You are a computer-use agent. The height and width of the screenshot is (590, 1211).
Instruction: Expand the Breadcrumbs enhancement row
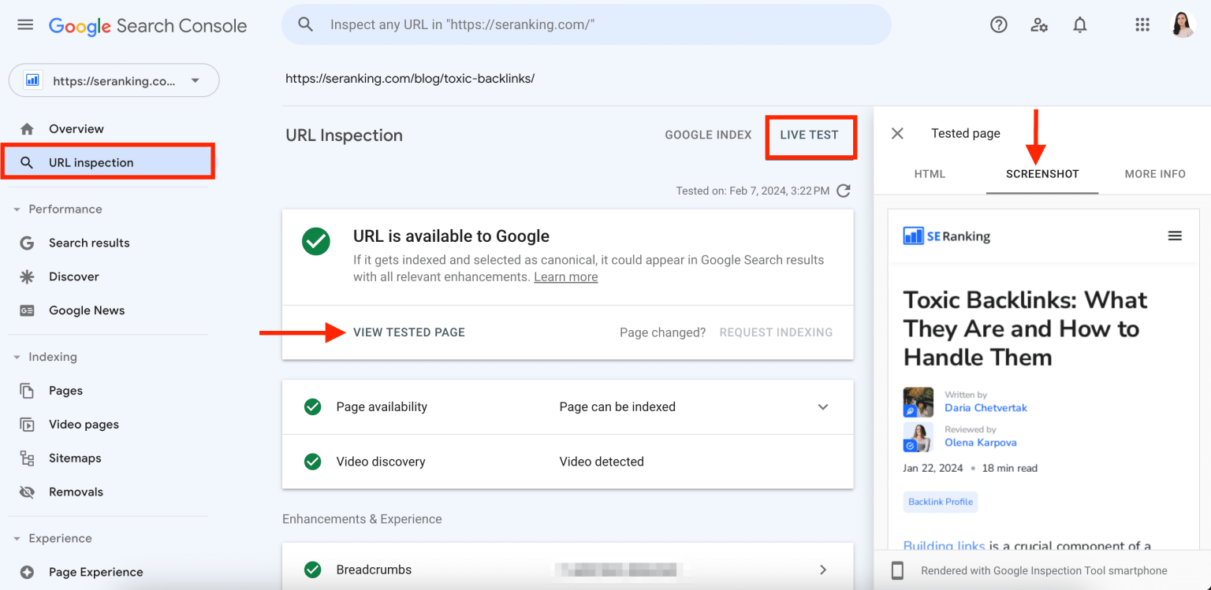(x=822, y=569)
